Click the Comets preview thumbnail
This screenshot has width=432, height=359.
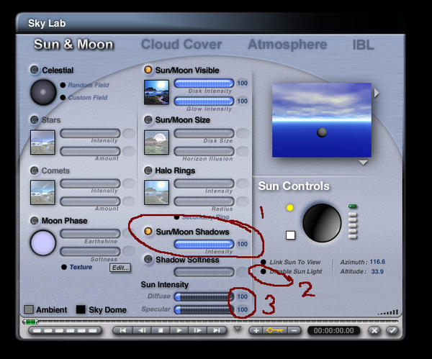pos(42,193)
